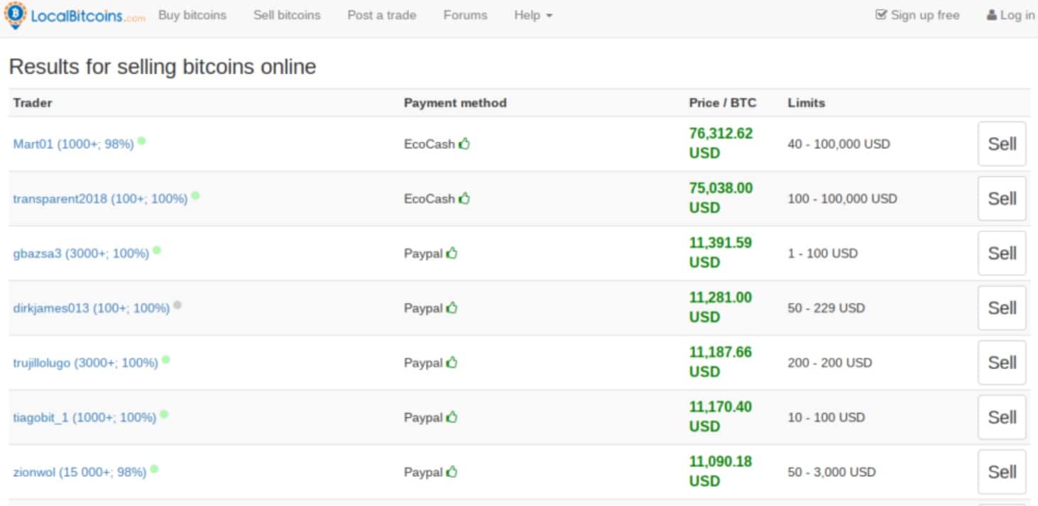This screenshot has width=1038, height=506.
Task: Click the Results for selling bitcoins online heading
Action: 162,67
